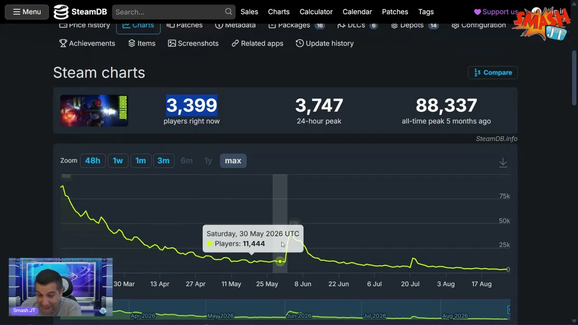The height and width of the screenshot is (325, 578).
Task: Set chart zoom to 48h
Action: 93,161
